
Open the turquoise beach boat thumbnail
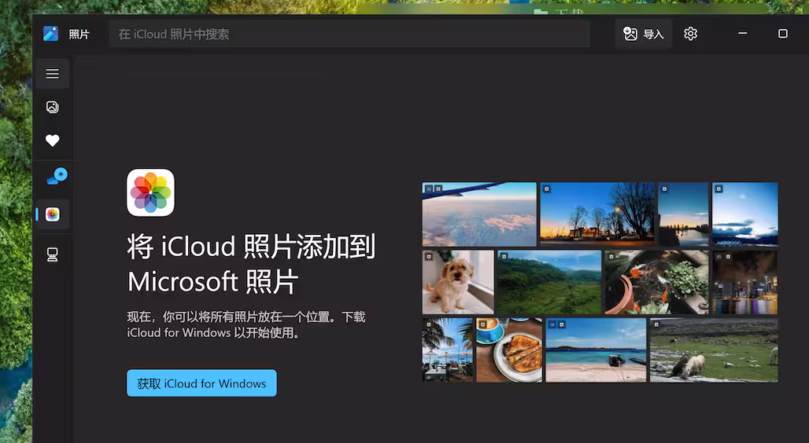coord(596,350)
